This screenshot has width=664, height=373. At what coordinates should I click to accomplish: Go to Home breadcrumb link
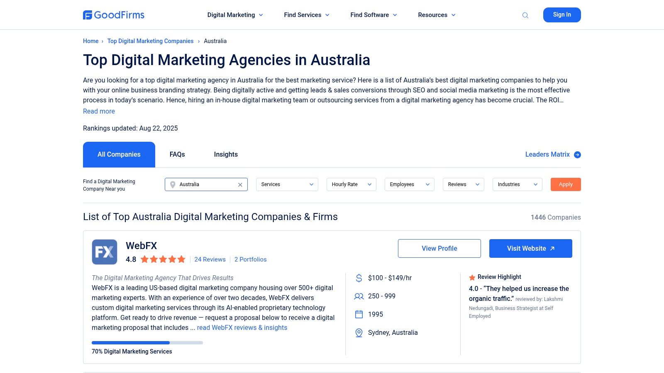click(91, 41)
